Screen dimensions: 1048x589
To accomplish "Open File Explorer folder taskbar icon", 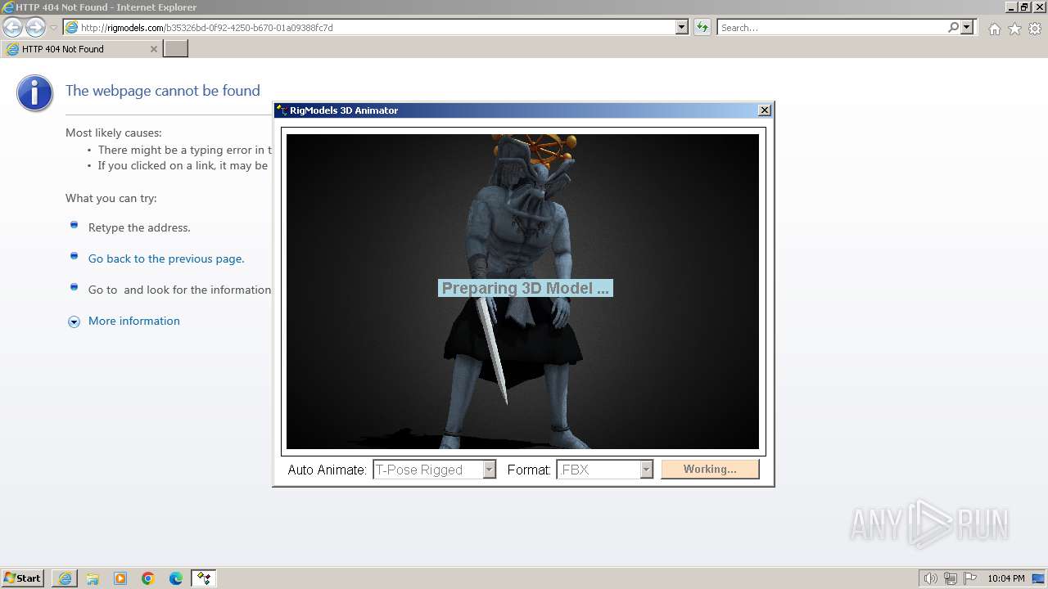I will tap(93, 578).
